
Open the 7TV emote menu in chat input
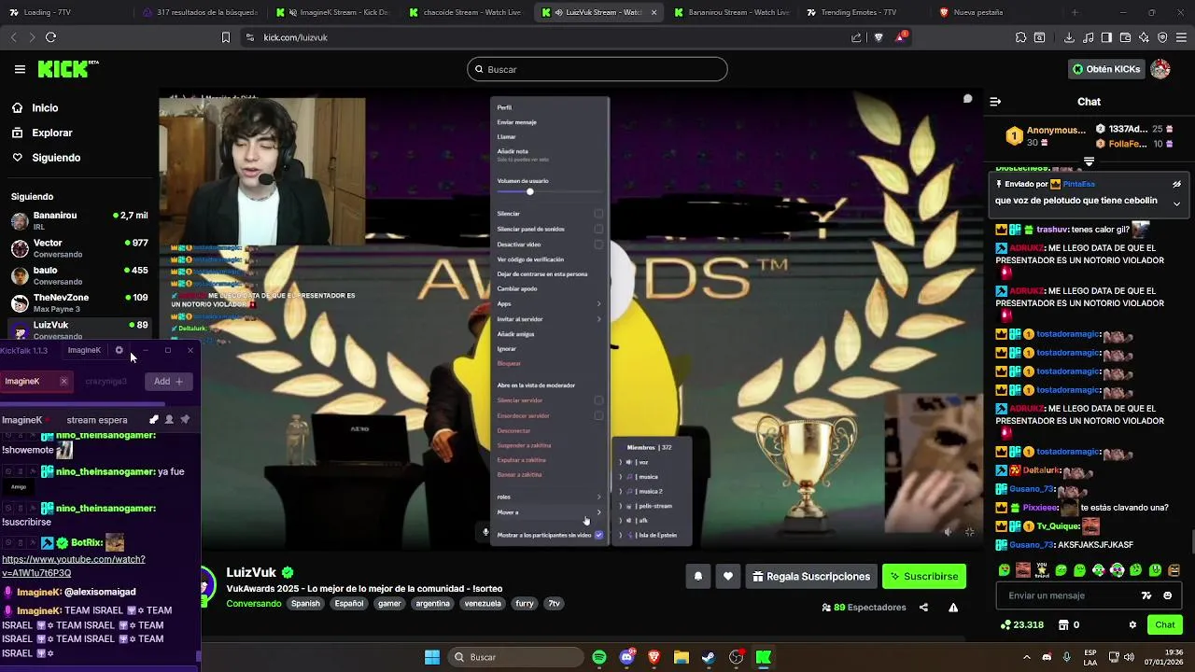tap(1146, 595)
